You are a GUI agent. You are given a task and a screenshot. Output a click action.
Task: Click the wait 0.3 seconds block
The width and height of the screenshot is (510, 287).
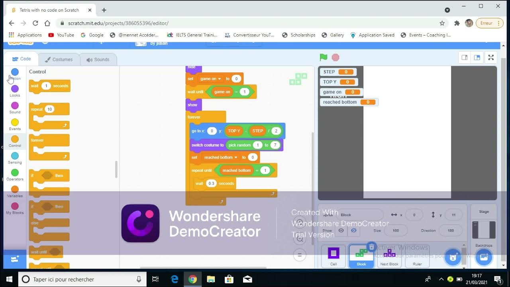pyautogui.click(x=214, y=183)
